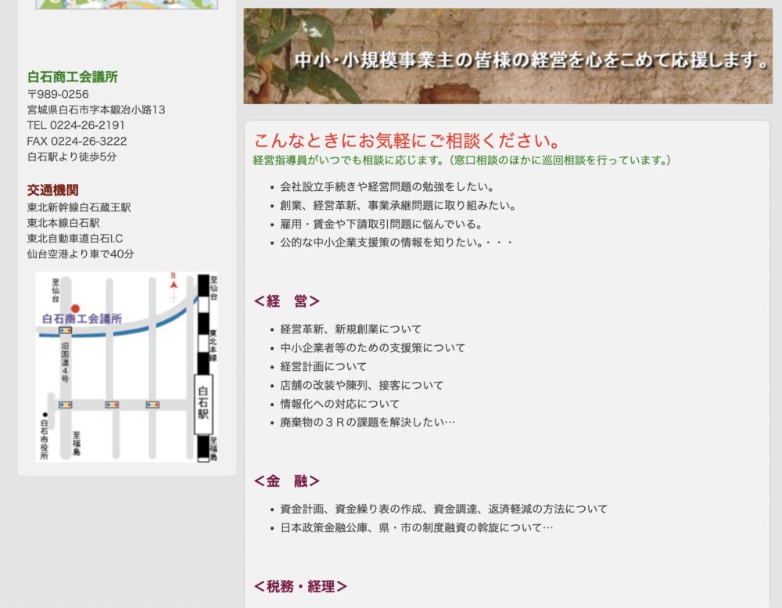782x608 pixels.
Task: Click the 白石商工会議所 heading in sidebar
Action: click(x=72, y=77)
